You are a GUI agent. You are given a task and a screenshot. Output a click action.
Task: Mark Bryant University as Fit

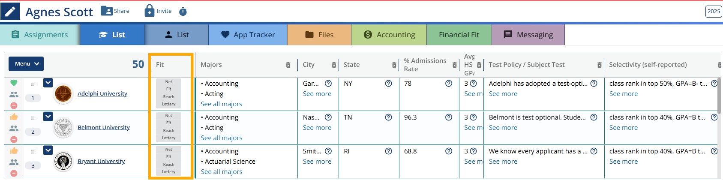coord(168,157)
